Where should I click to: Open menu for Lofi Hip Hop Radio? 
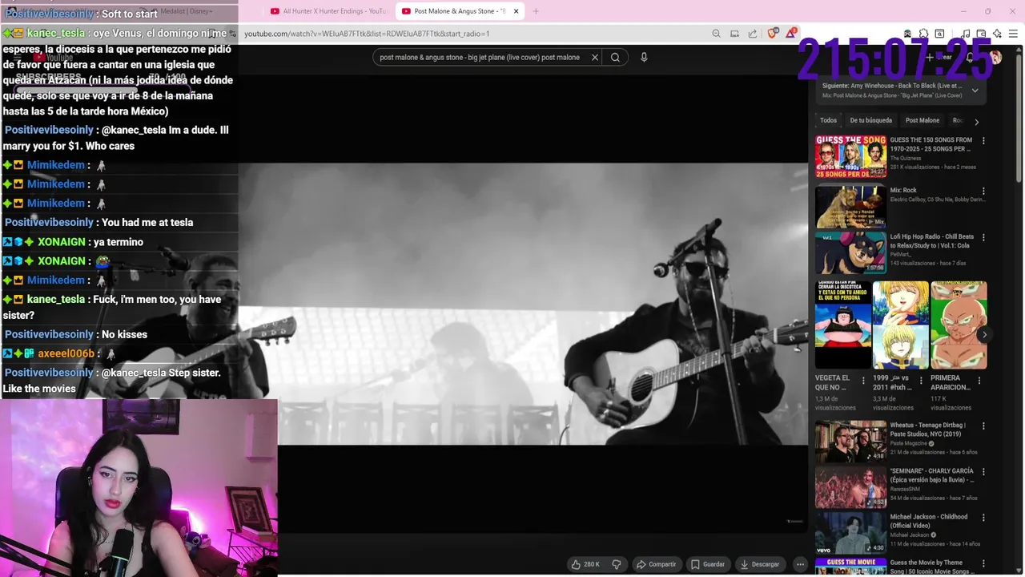point(983,238)
